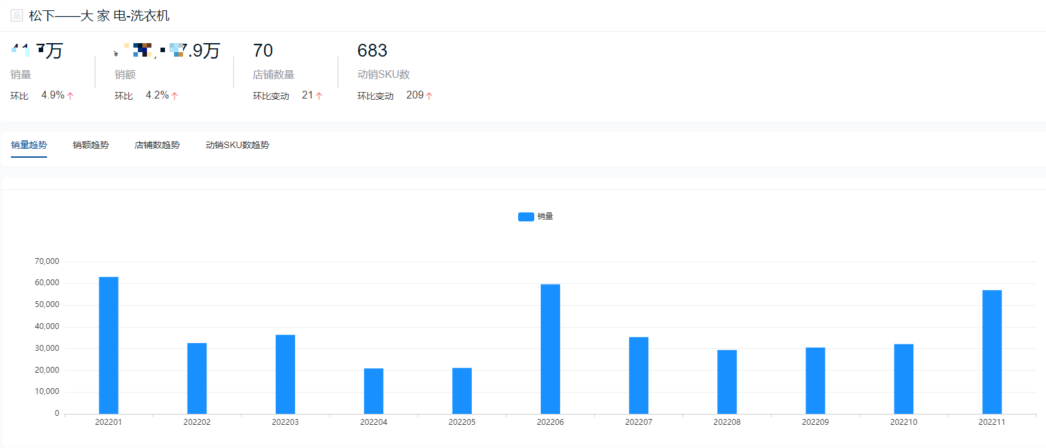The image size is (1046, 448).
Task: Click the 202207 sales bar
Action: (639, 375)
